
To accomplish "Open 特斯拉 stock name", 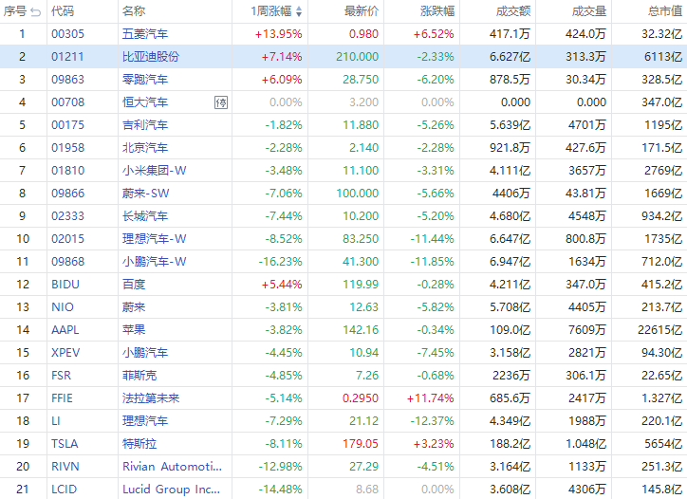I will click(x=139, y=444).
